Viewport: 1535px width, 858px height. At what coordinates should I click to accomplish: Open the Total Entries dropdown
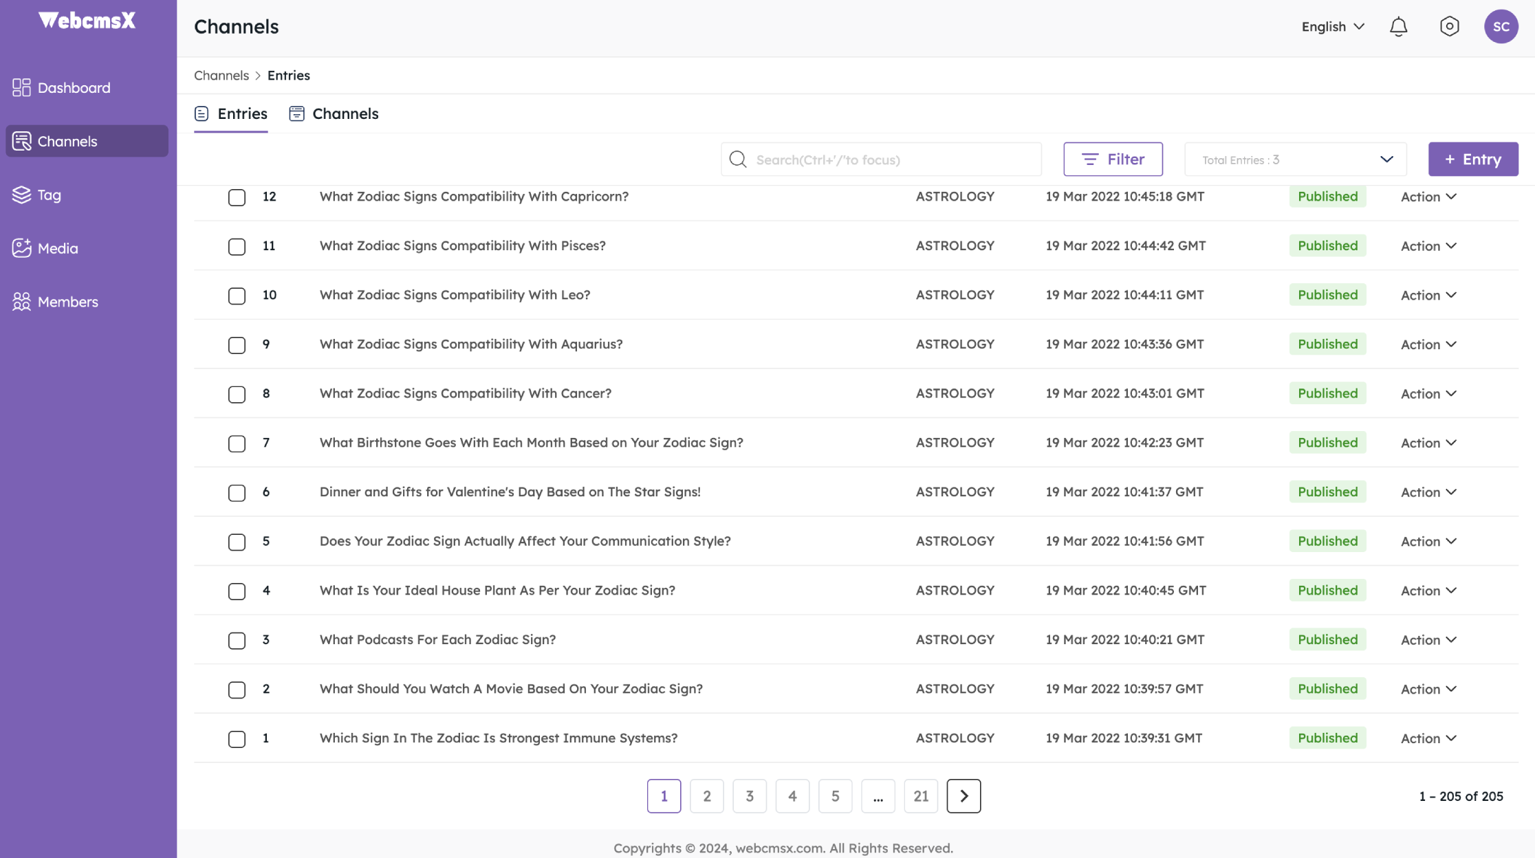tap(1295, 159)
